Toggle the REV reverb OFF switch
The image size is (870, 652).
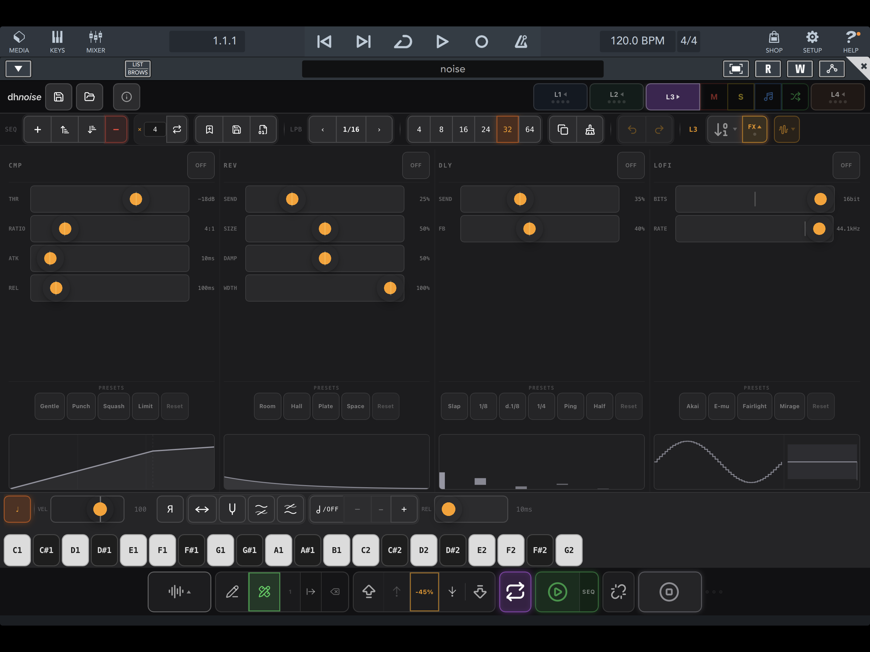[x=416, y=166]
